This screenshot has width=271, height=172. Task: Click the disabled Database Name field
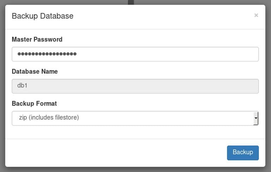pyautogui.click(x=135, y=86)
